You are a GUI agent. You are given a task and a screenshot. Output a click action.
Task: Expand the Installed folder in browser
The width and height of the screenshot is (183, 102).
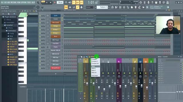8,25
